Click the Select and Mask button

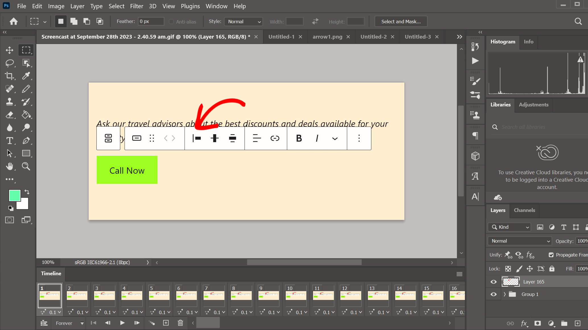(401, 21)
